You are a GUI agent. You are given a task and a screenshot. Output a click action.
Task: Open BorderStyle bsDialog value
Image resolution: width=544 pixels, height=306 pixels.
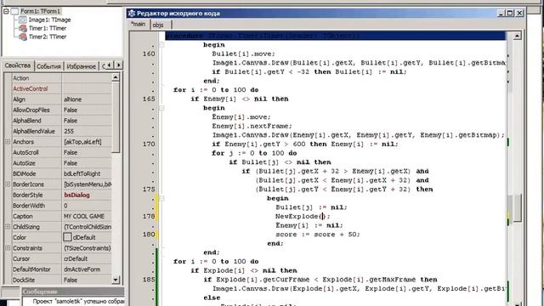(87, 195)
